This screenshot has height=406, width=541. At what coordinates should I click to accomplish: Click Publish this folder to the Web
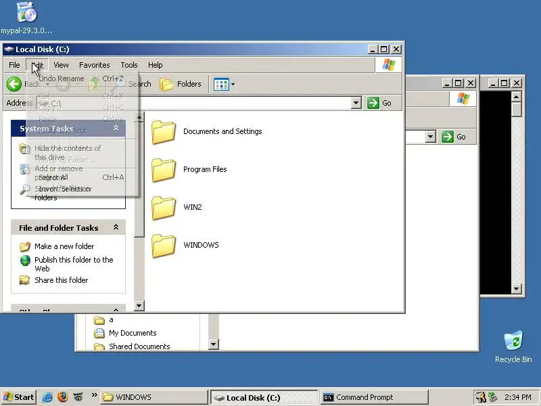click(74, 265)
